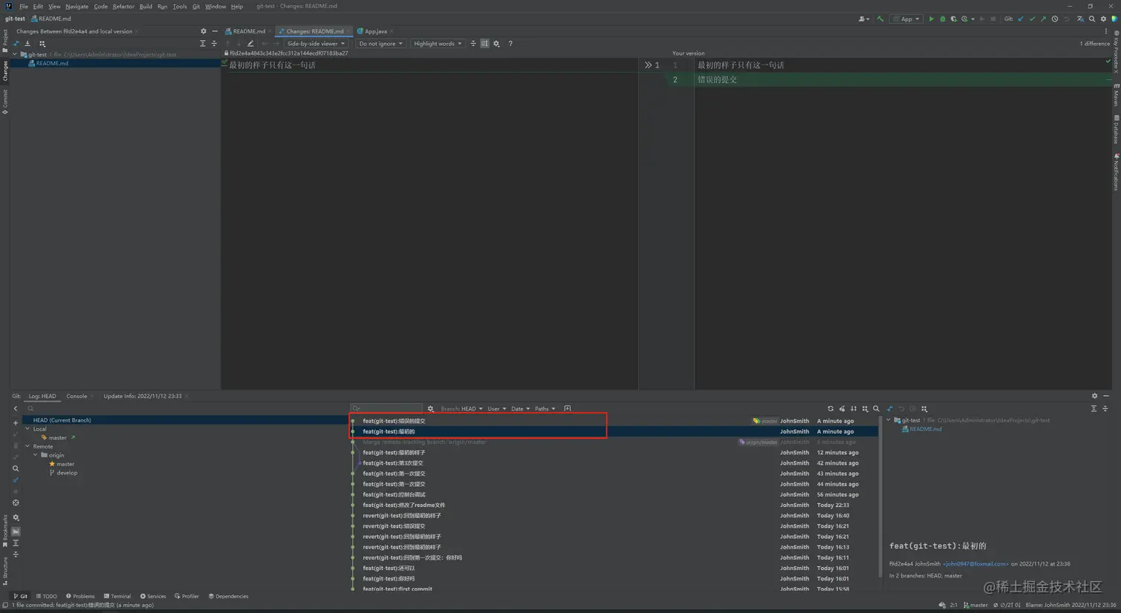Show Git history with the clock icon

[1055, 19]
